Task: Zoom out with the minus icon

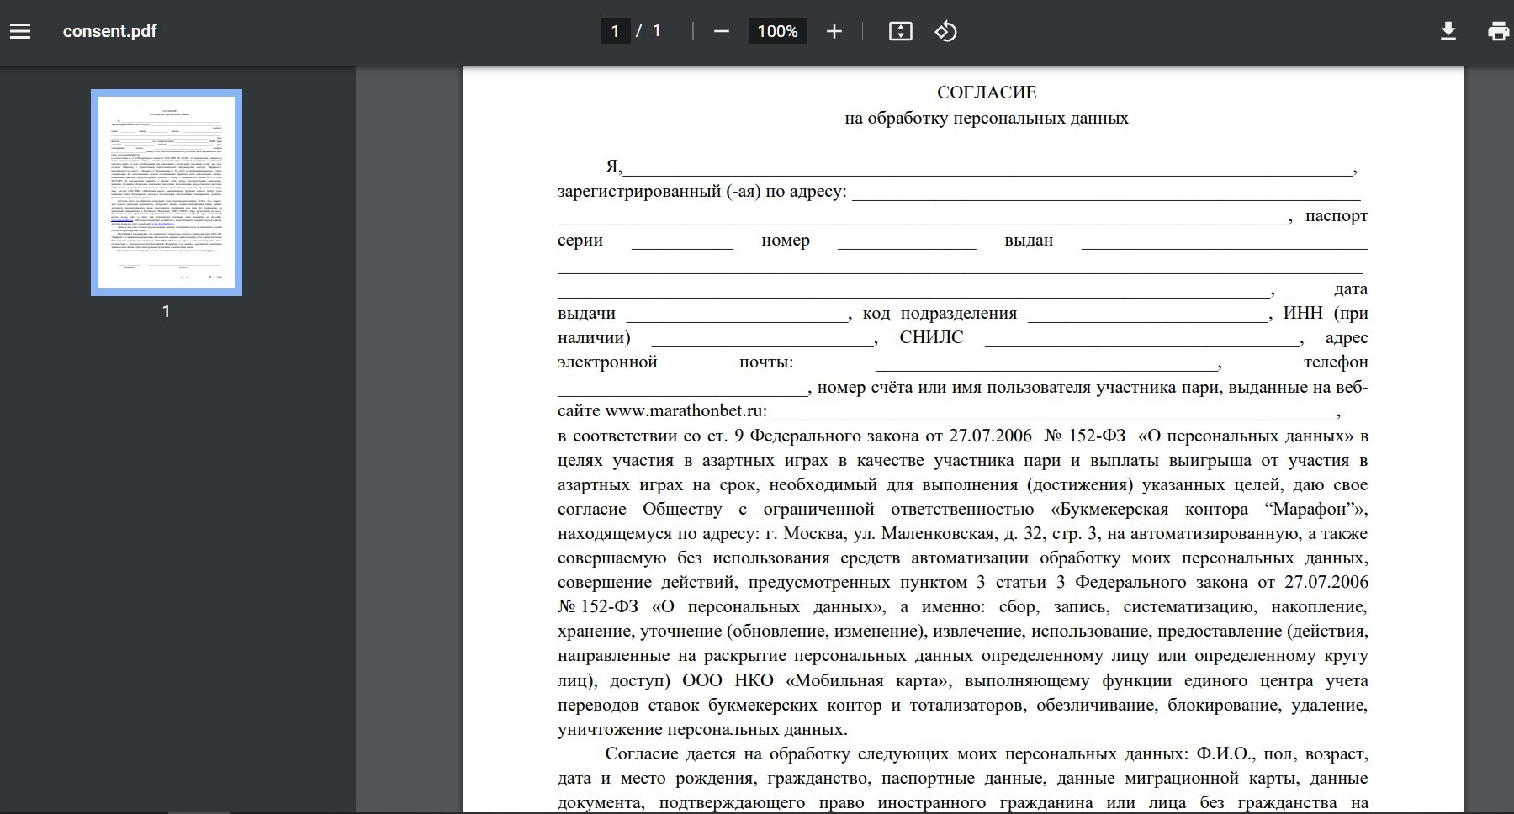Action: (721, 31)
